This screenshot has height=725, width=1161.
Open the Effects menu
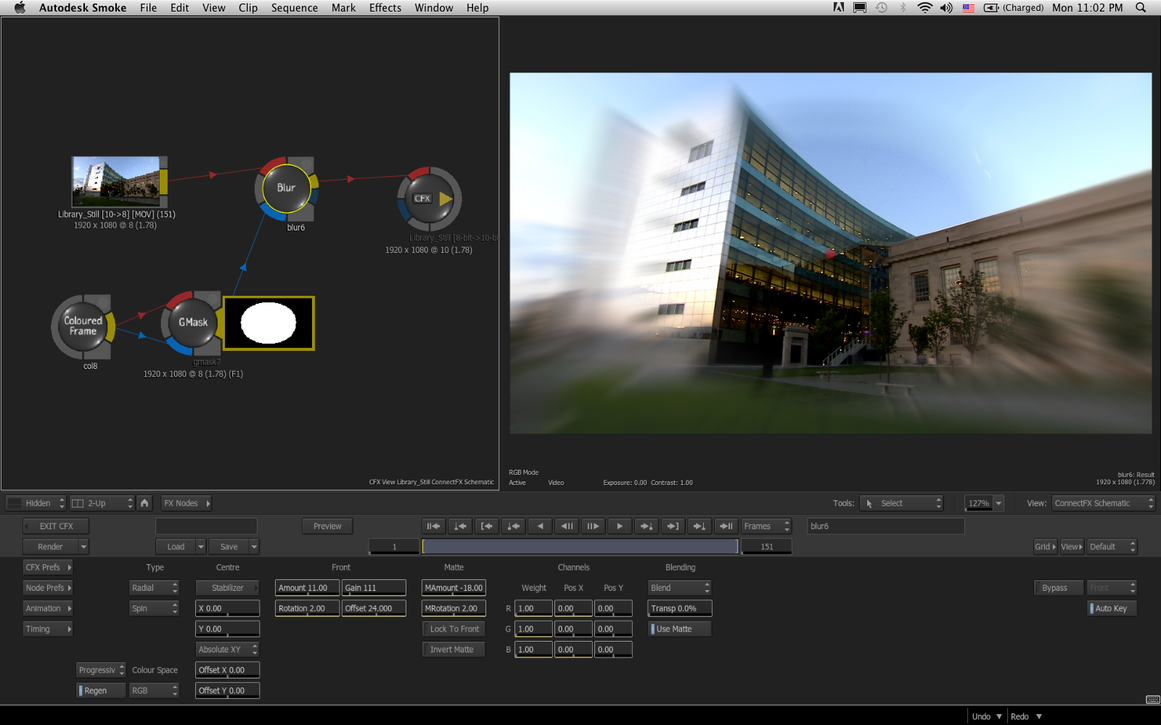385,8
